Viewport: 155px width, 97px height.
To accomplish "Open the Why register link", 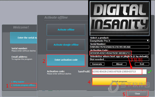I will point(19,82).
